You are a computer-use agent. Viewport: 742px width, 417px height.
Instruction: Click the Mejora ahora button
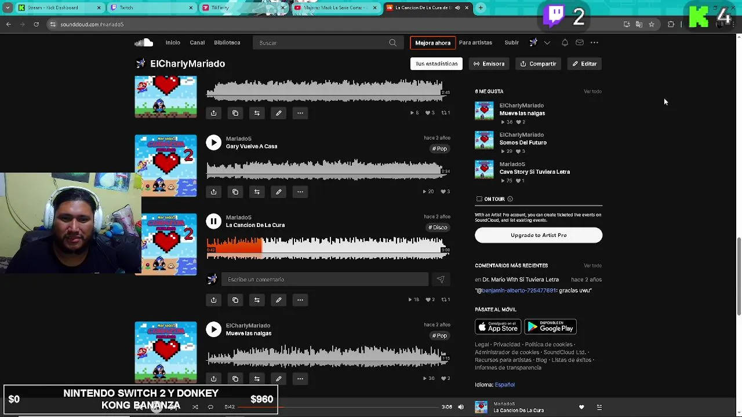tap(432, 42)
